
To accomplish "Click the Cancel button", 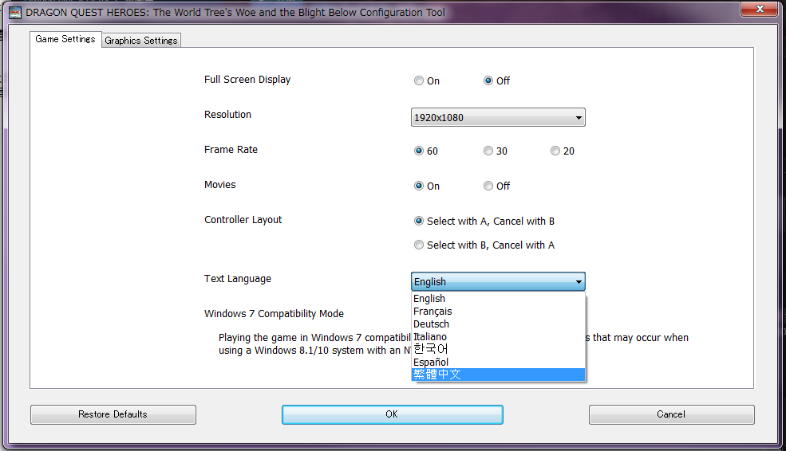I will [671, 414].
